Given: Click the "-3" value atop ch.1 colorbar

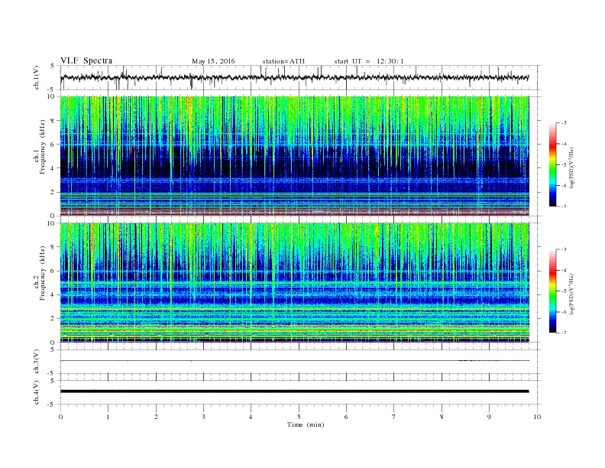Looking at the screenshot, I should tap(563, 123).
